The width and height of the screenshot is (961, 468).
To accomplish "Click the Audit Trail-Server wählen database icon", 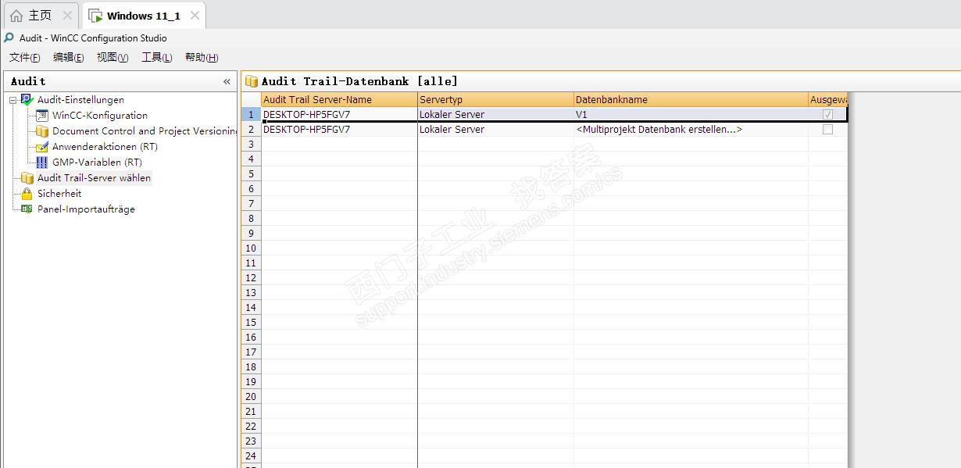I will [x=27, y=178].
